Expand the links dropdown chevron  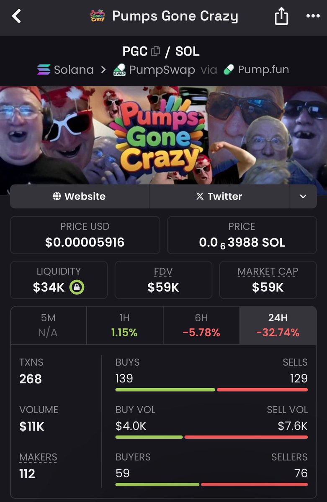(x=303, y=197)
